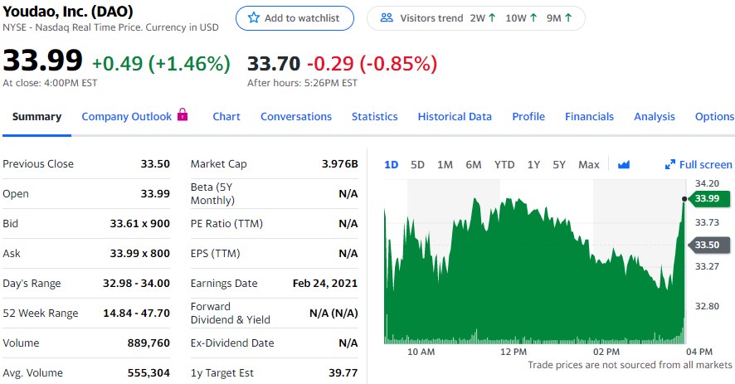This screenshot has width=735, height=384.
Task: Select the 6M chart range
Action: (474, 164)
